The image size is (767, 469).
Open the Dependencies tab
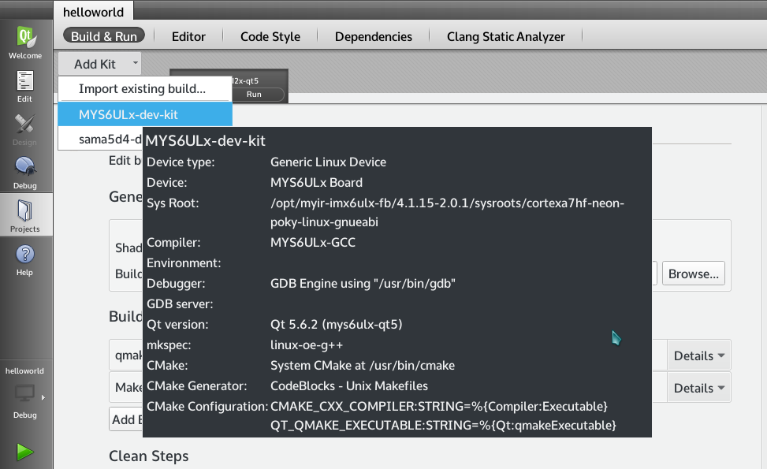pos(373,37)
